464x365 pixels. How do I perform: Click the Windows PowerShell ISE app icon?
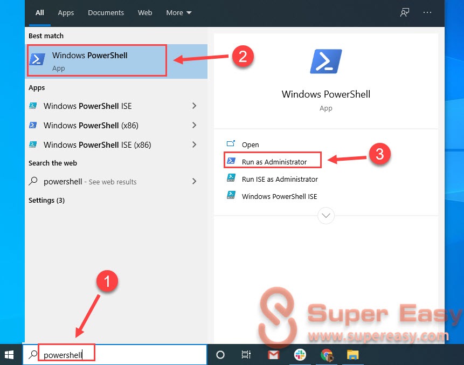point(33,106)
